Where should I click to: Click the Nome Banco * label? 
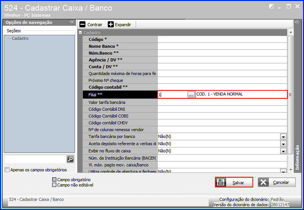click(x=104, y=46)
